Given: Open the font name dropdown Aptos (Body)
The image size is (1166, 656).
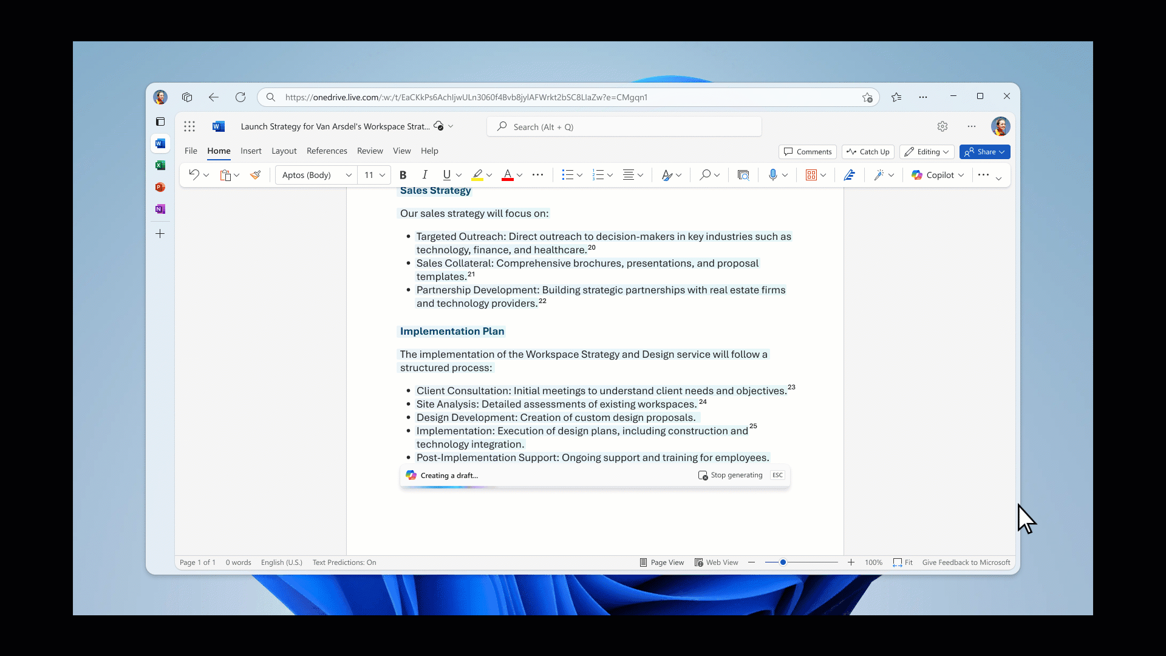Looking at the screenshot, I should (316, 175).
